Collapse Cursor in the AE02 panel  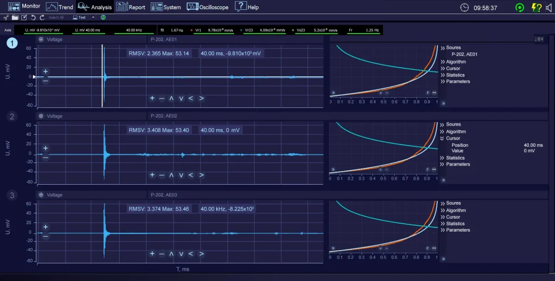point(450,139)
